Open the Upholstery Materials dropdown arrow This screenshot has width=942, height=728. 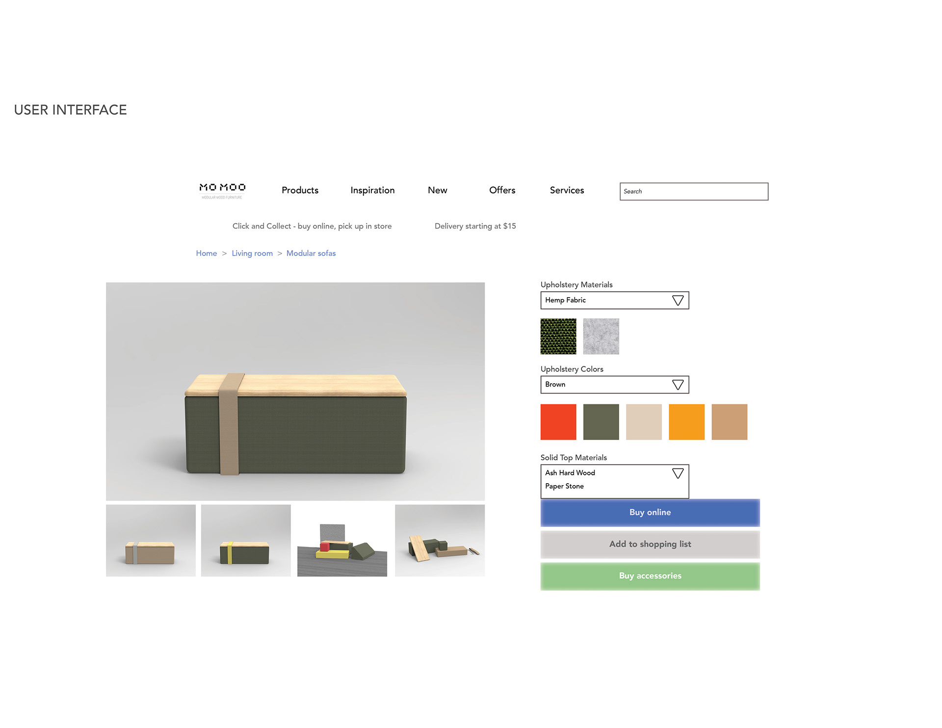pyautogui.click(x=678, y=300)
